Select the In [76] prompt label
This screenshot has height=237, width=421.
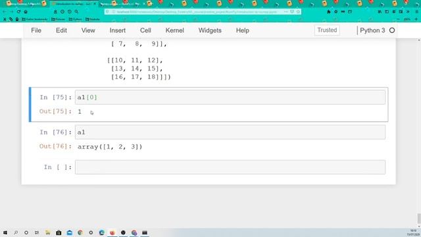55,132
